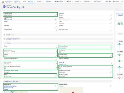Edit the PPSR Registration Date pencil
This screenshot has width=124, height=93.
tap(111, 72)
